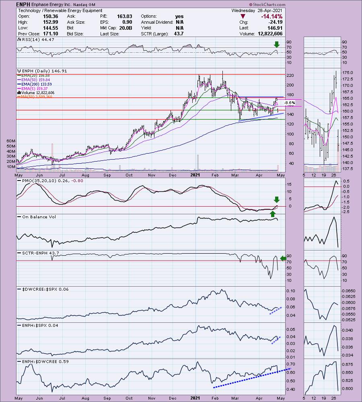Click the Mkt Cap value 20.0B
The height and width of the screenshot is (402, 362).
click(x=126, y=28)
